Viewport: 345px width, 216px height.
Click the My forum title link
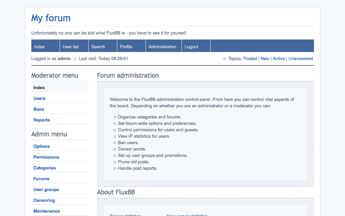coord(51,18)
